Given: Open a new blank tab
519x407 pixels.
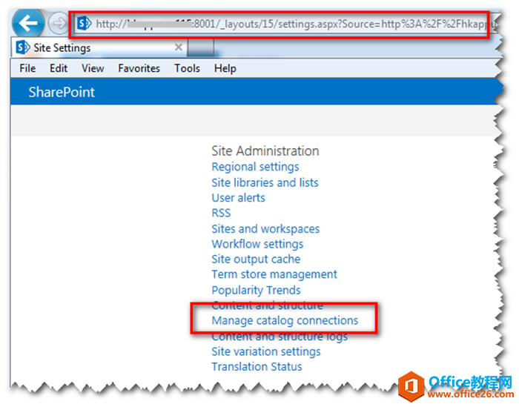Looking at the screenshot, I should pyautogui.click(x=200, y=47).
